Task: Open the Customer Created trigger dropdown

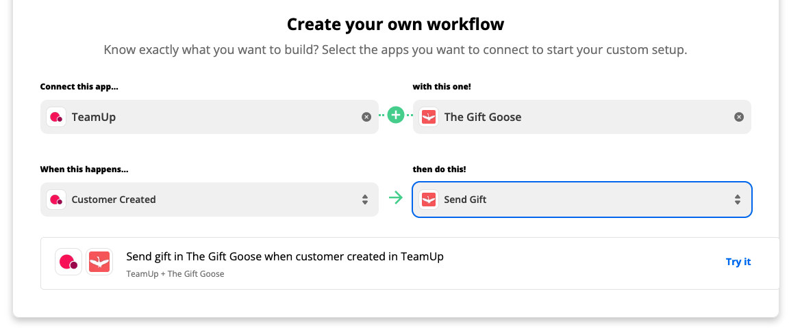Action: point(210,200)
